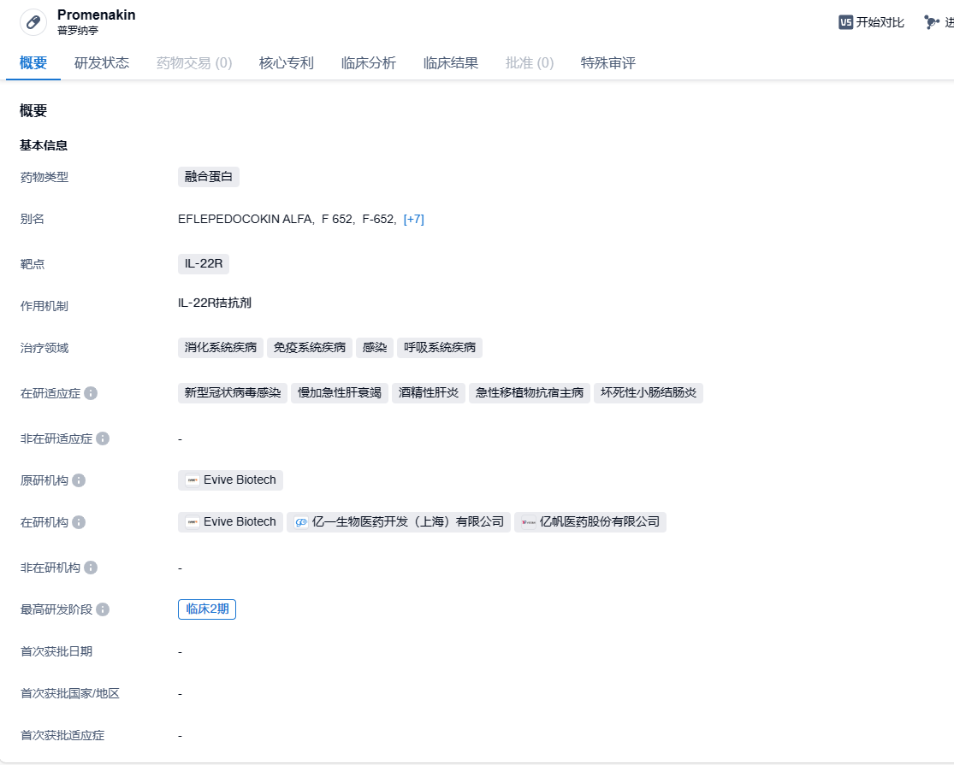Expand the [+7] additional aliases

coord(413,219)
